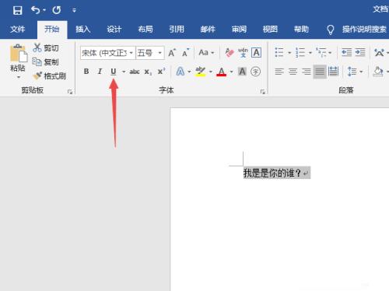This screenshot has height=291, width=389.
Task: Click the Clear All Formatting eraser icon
Action: click(x=230, y=53)
